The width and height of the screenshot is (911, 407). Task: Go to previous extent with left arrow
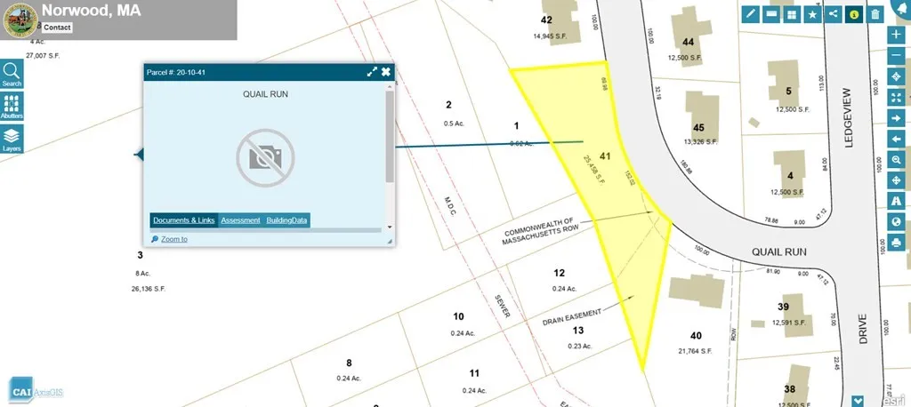tap(897, 140)
